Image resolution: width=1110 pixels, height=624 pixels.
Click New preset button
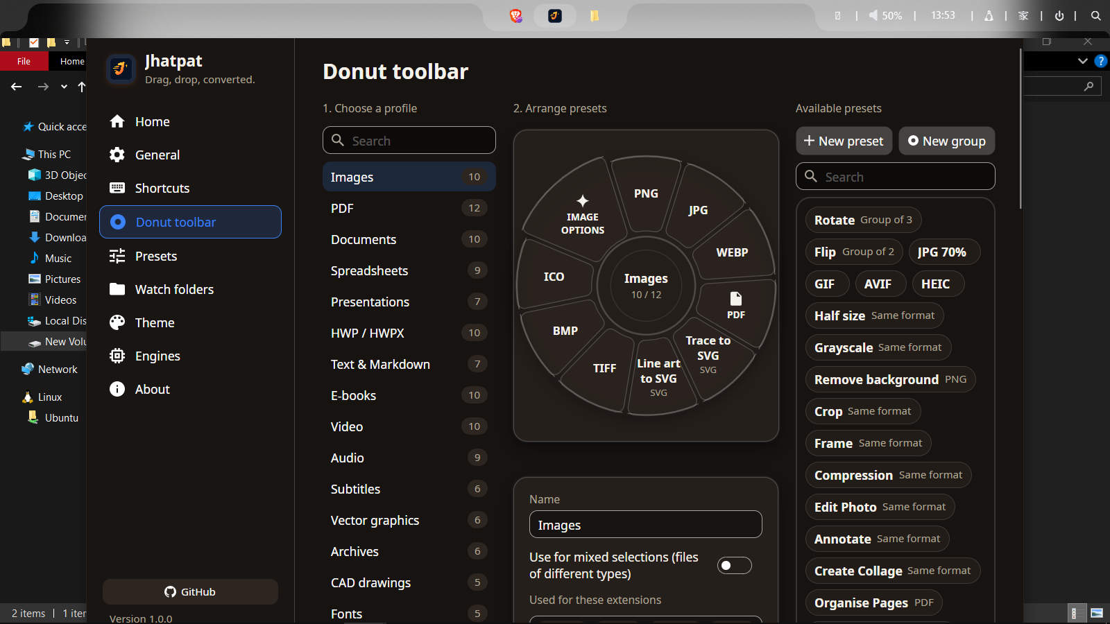pyautogui.click(x=844, y=141)
